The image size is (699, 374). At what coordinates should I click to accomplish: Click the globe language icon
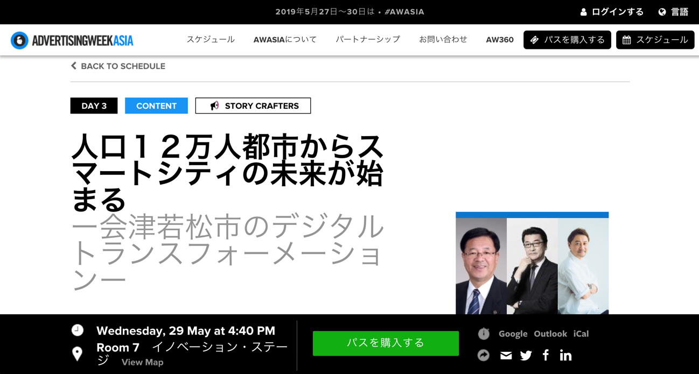662,12
